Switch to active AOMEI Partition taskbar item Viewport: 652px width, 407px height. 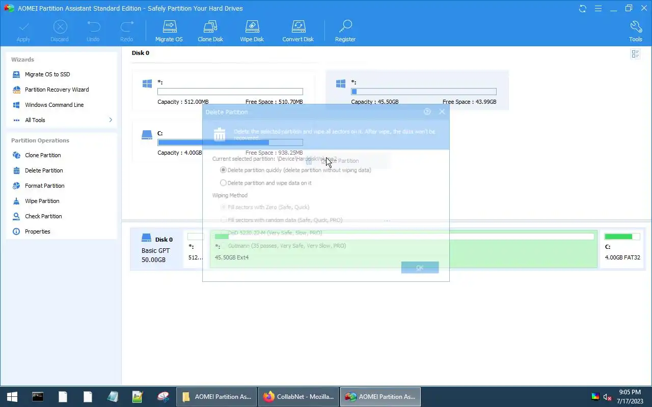(x=381, y=397)
